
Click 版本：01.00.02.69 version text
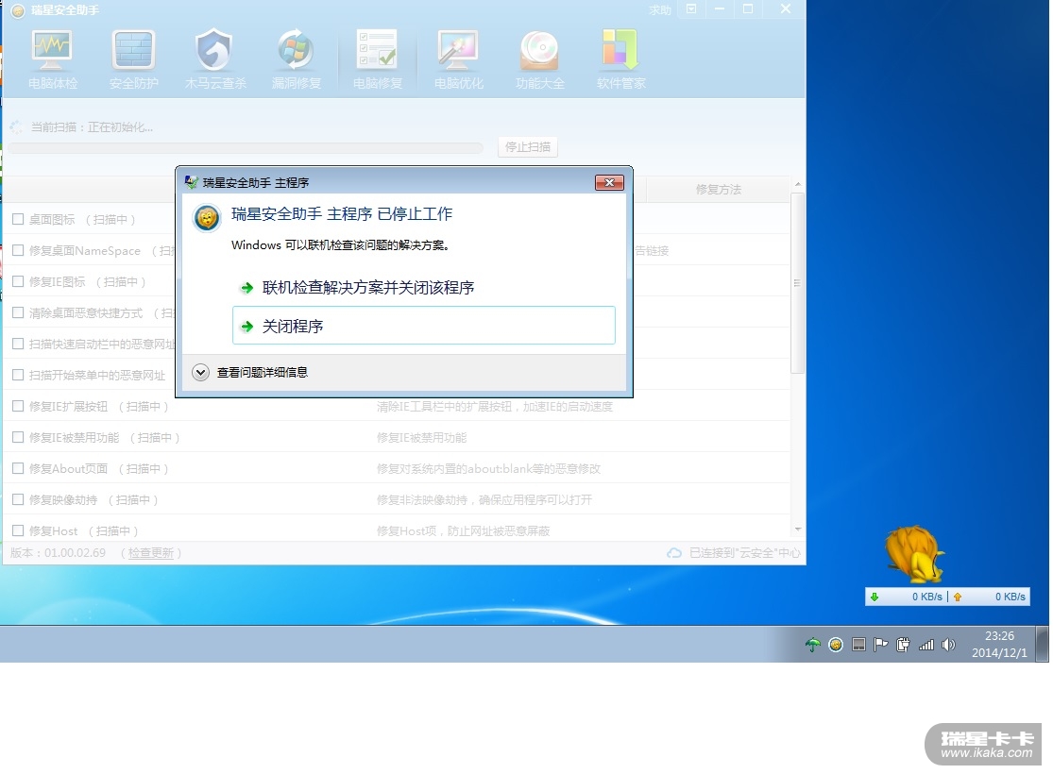point(58,553)
